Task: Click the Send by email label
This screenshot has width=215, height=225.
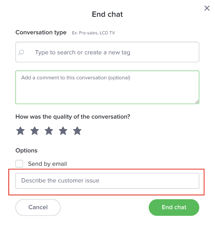Action: [47, 164]
